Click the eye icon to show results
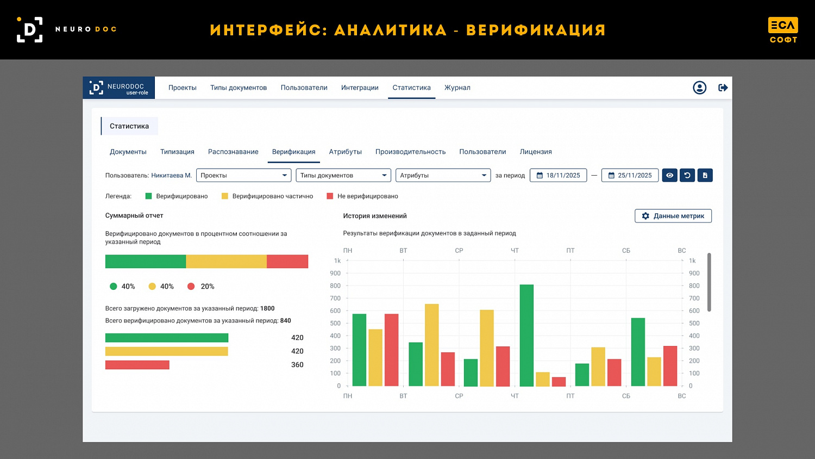 [669, 175]
